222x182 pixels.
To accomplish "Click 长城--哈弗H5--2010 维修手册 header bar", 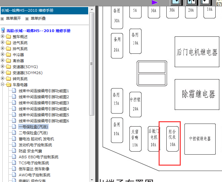I will pos(45,11).
